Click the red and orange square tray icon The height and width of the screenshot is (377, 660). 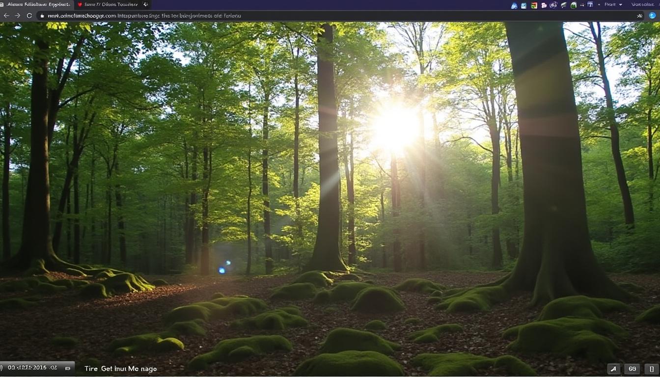point(534,5)
